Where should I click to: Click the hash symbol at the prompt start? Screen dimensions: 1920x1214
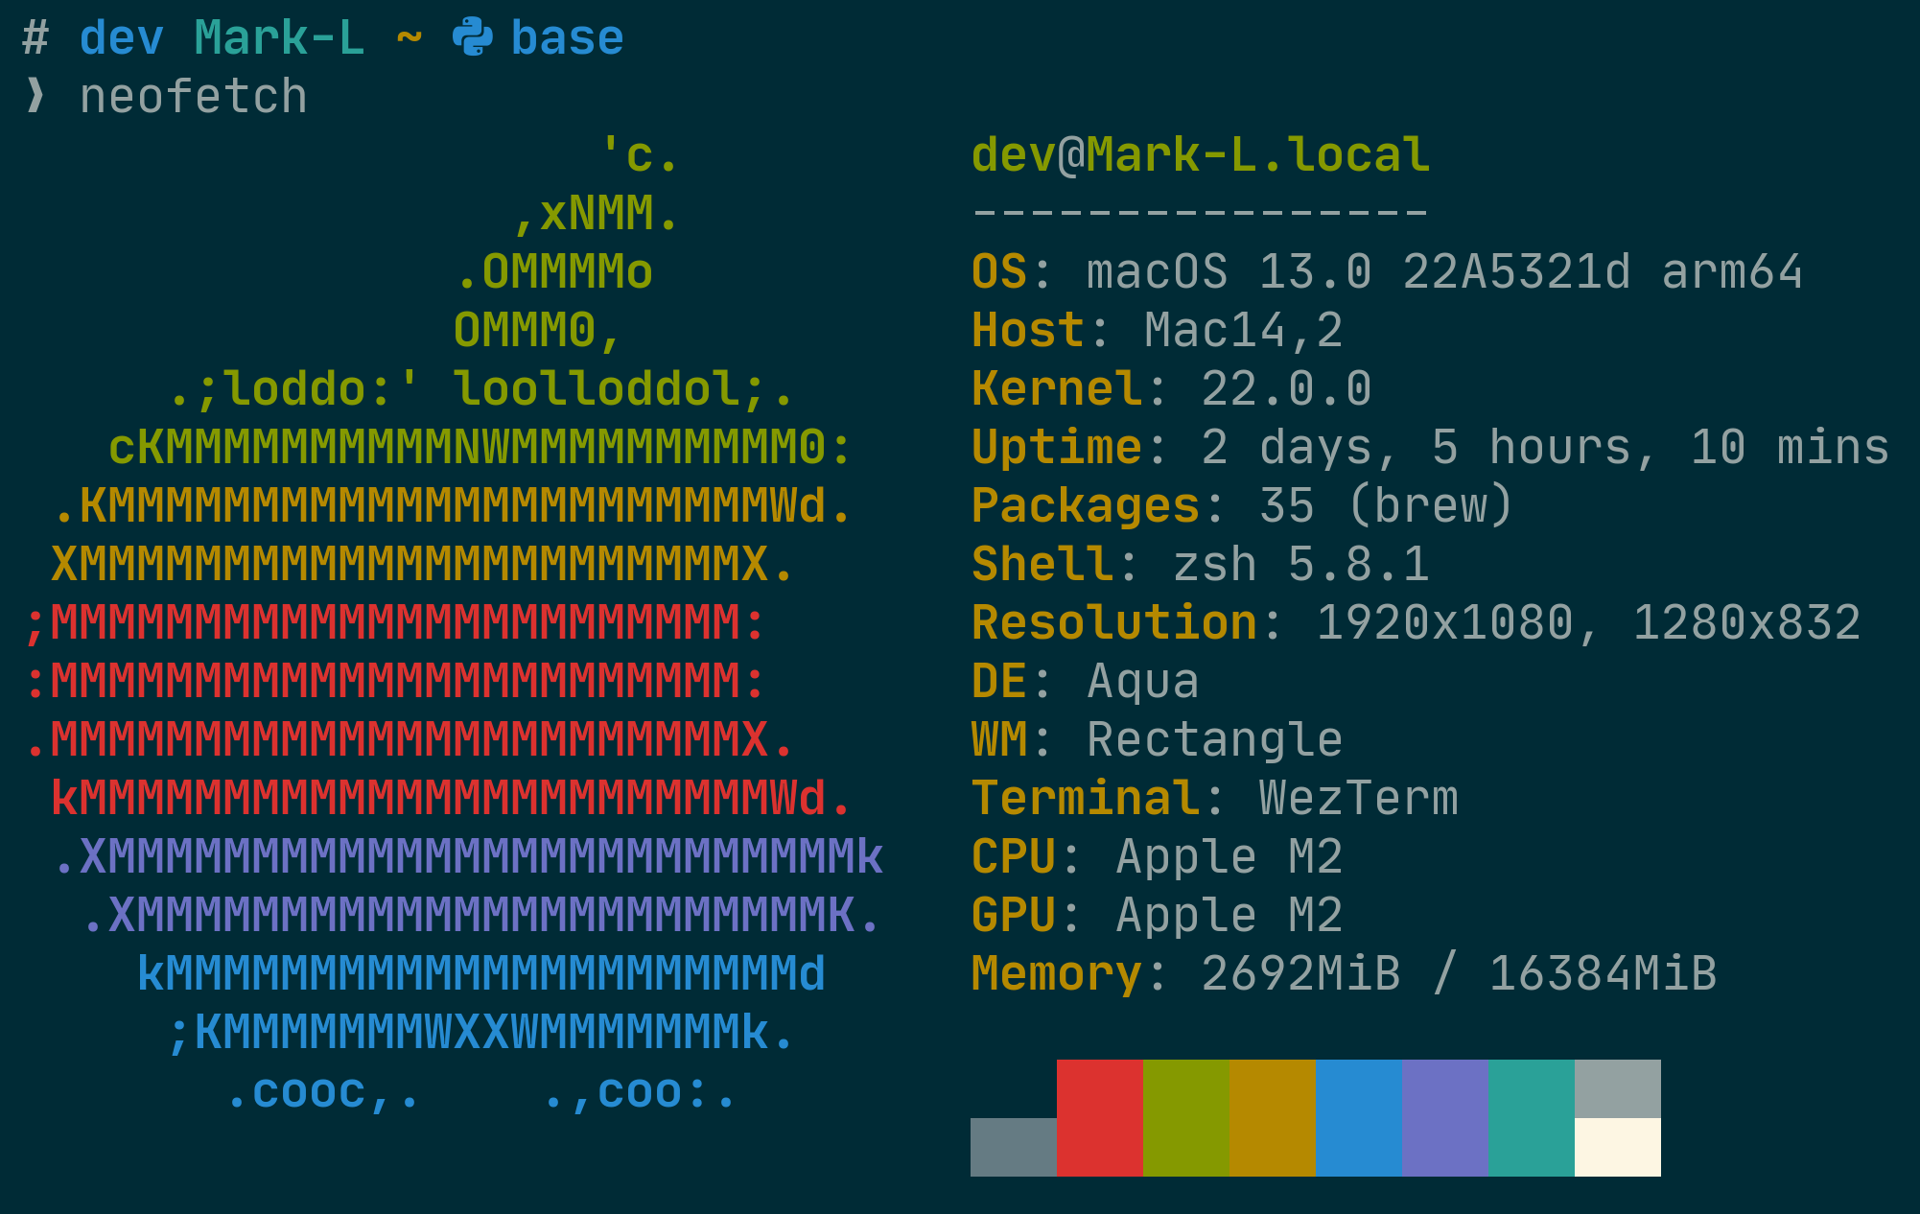coord(35,38)
